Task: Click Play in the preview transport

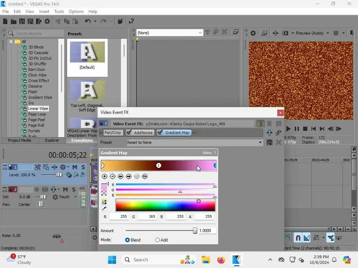Action: point(288,129)
